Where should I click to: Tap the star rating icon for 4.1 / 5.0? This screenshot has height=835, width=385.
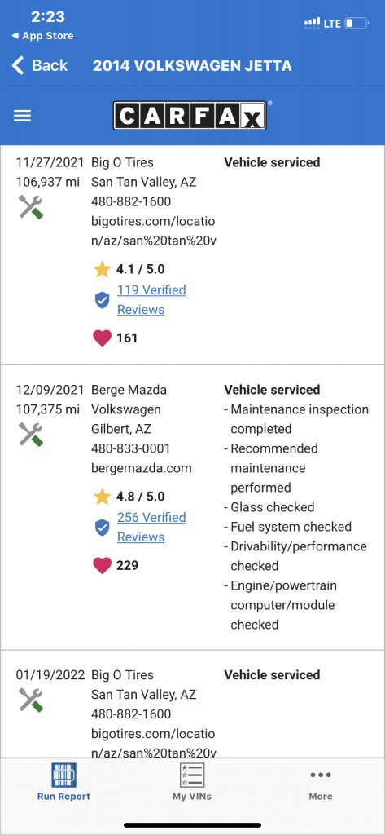coord(102,269)
